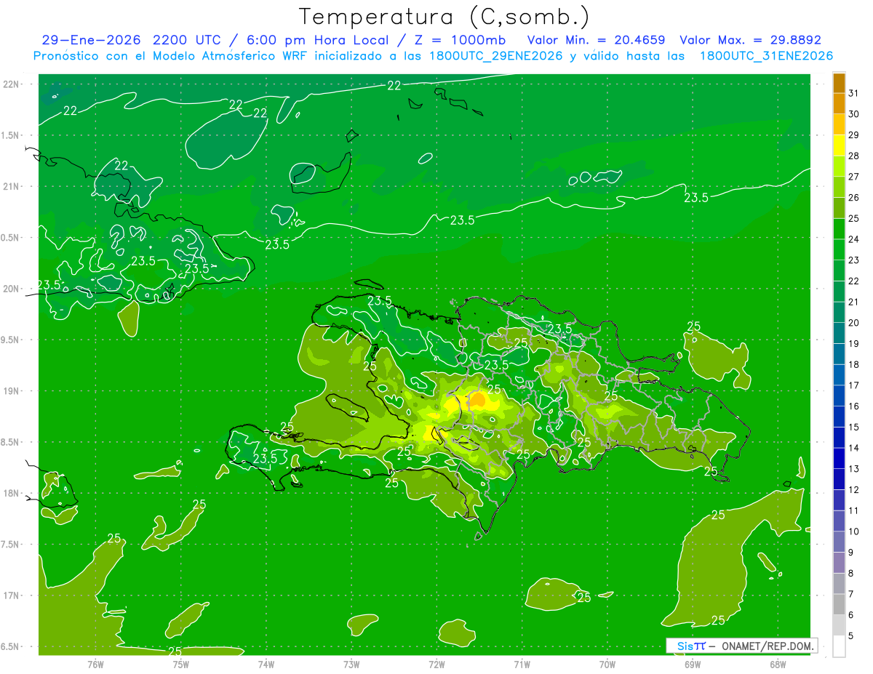Viewport: 873px width, 674px height.
Task: Click the '19N' latitude axis label
Action: coord(12,391)
